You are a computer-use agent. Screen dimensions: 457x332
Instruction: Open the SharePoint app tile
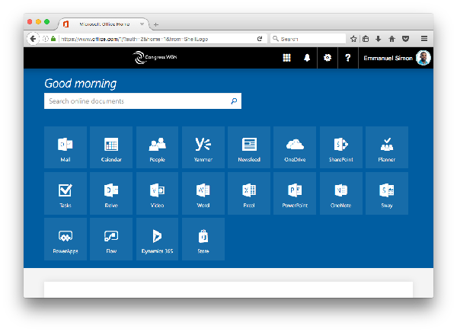340,147
